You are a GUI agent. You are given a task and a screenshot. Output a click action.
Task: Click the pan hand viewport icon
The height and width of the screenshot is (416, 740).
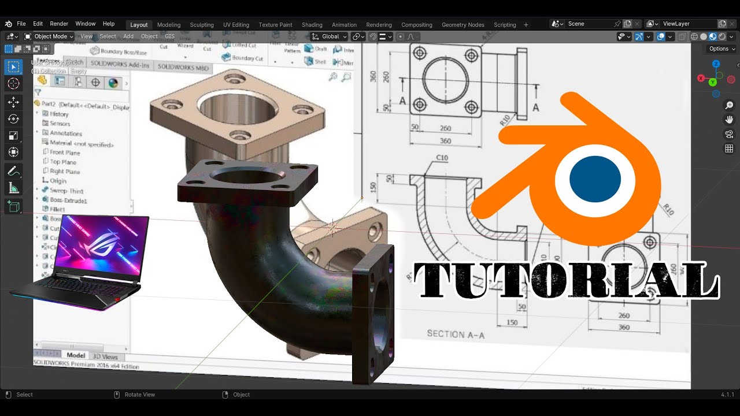coord(729,120)
